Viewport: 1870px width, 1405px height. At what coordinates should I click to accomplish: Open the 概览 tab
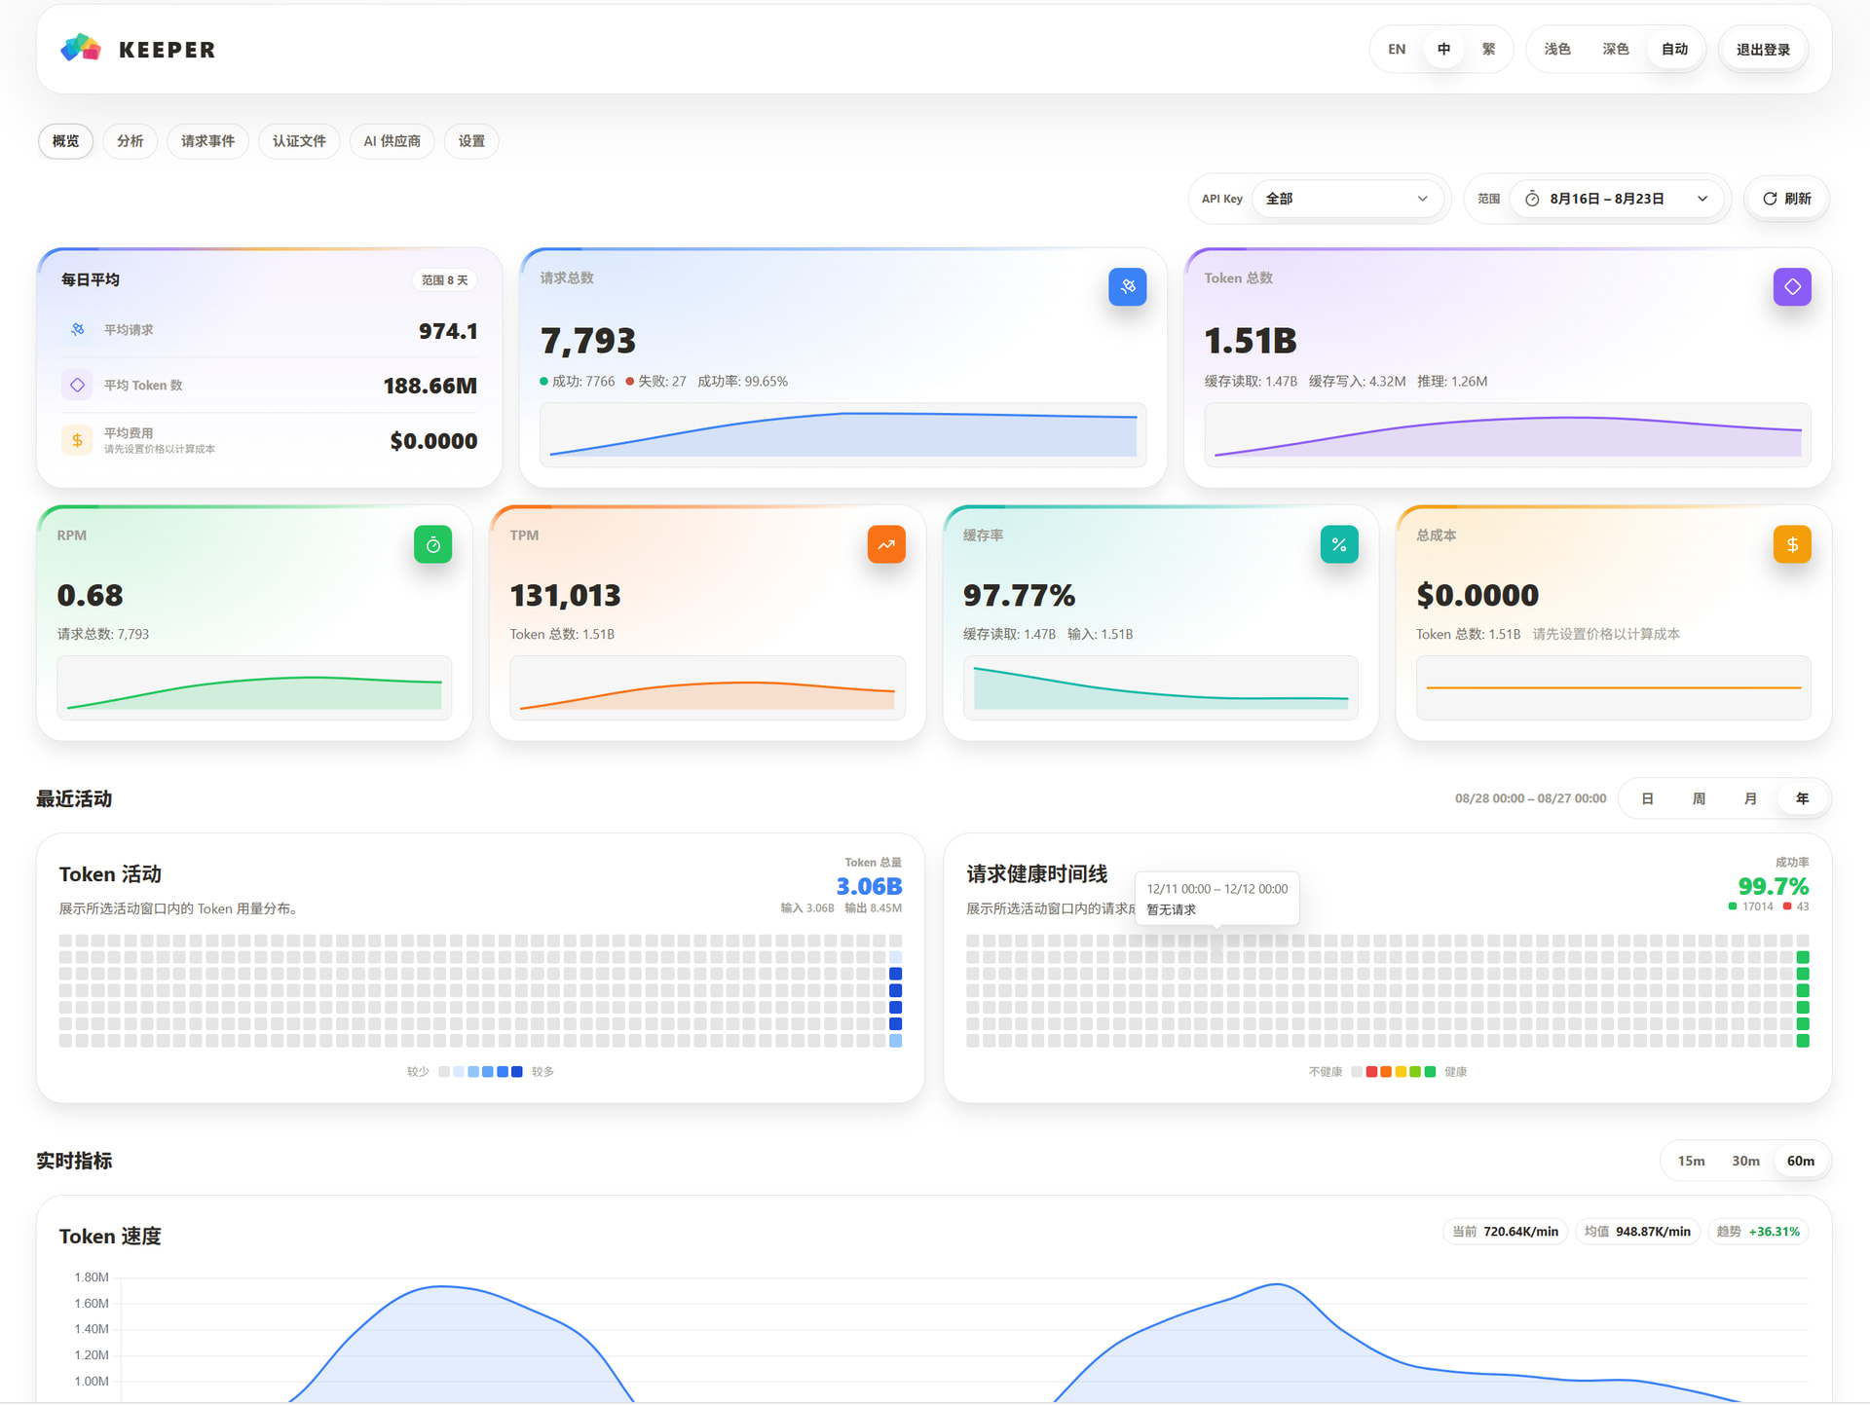[66, 141]
